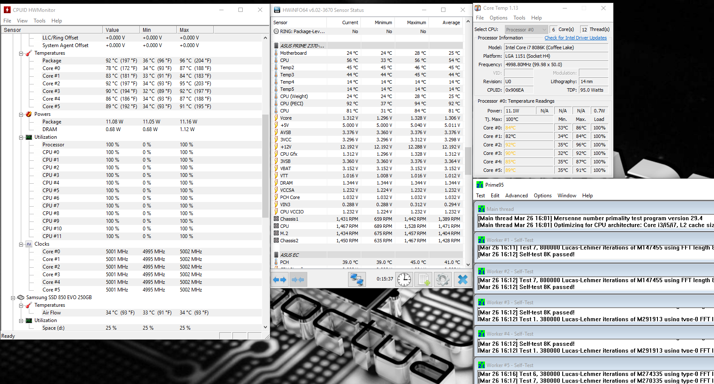
Task: Select HWMonitor Air Flow temperature row
Action: (132, 313)
